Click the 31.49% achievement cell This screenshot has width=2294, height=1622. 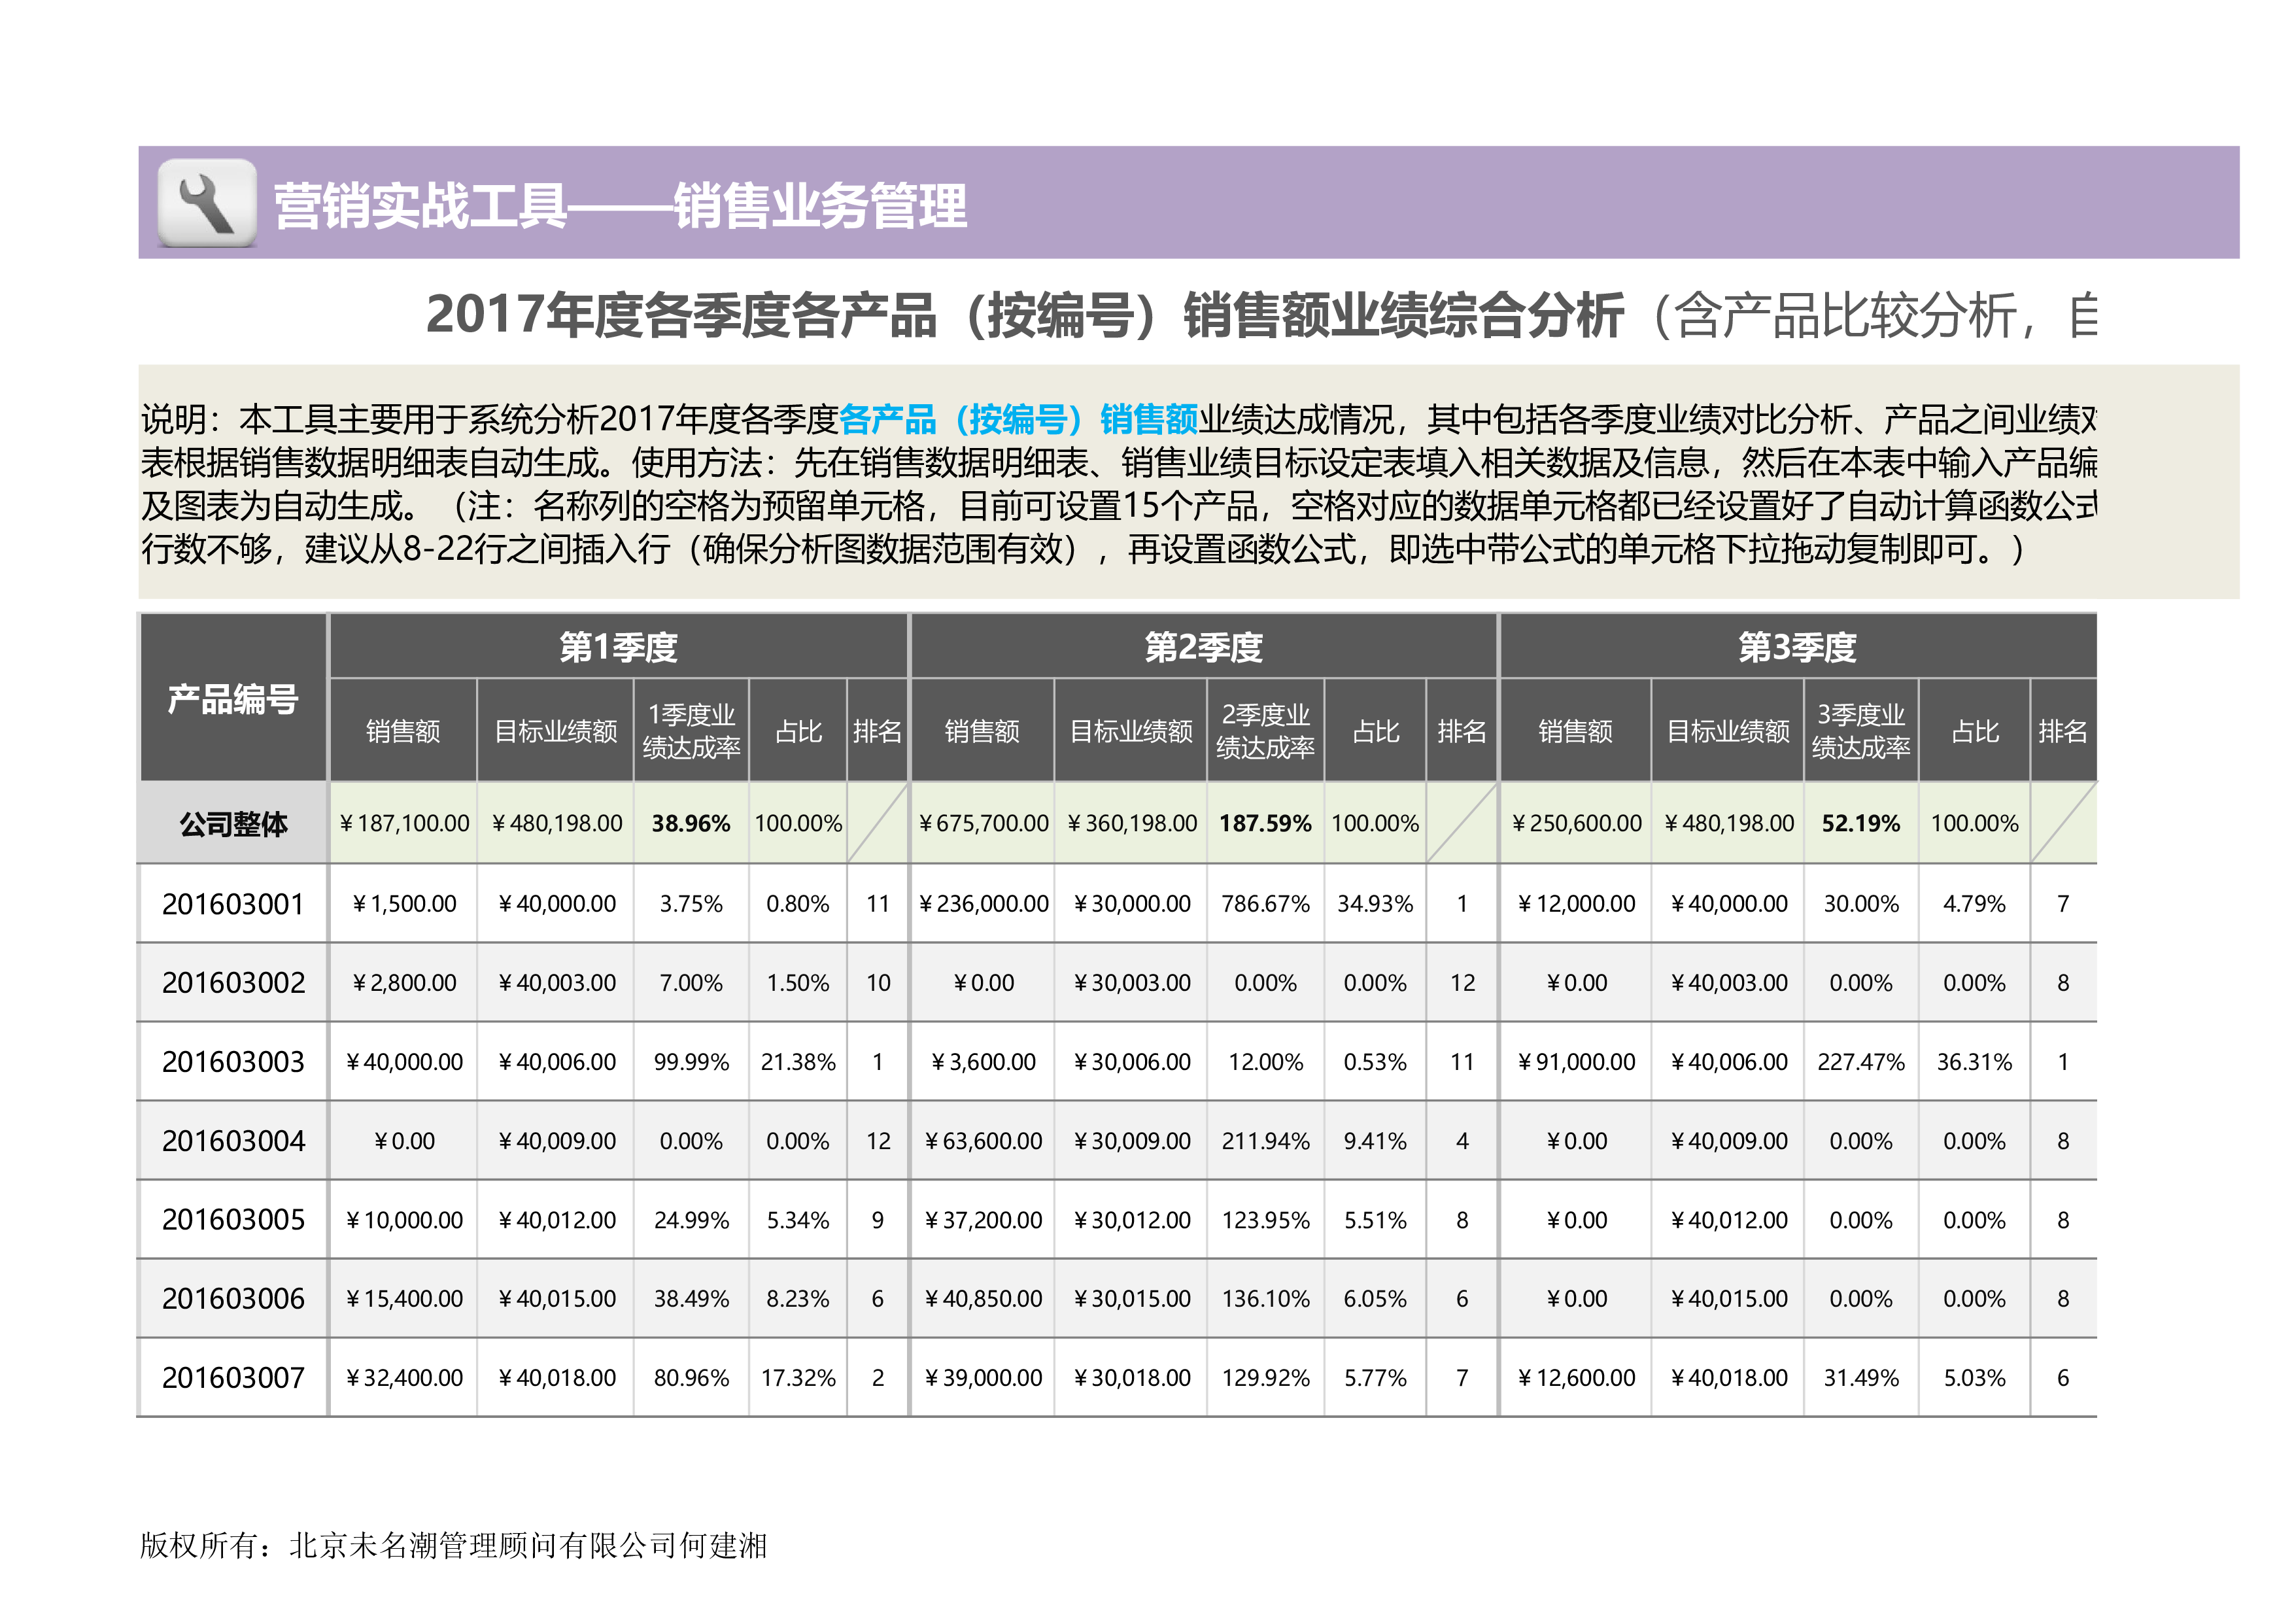pos(1860,1377)
